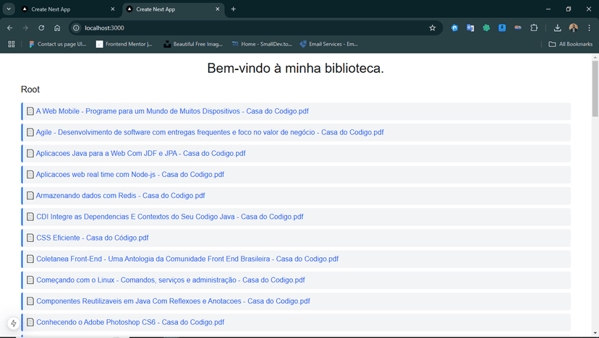Bookmark this page with the star
Viewport: 599px width, 338px height.
pos(433,28)
